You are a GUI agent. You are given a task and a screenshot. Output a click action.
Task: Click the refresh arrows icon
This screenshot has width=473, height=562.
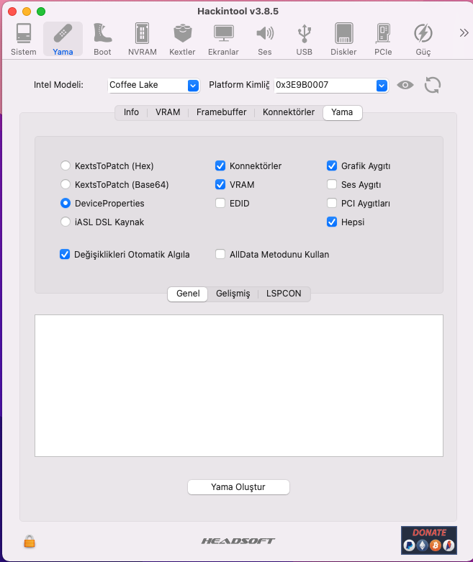point(432,85)
